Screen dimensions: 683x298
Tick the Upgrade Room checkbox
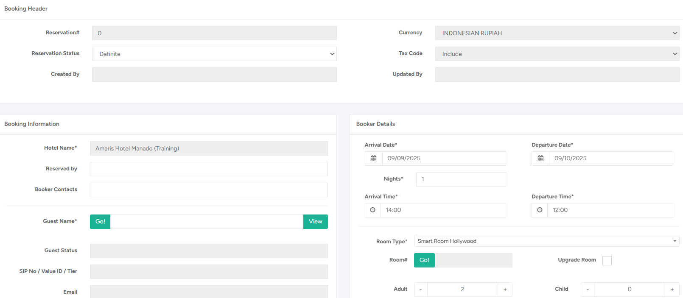click(607, 261)
